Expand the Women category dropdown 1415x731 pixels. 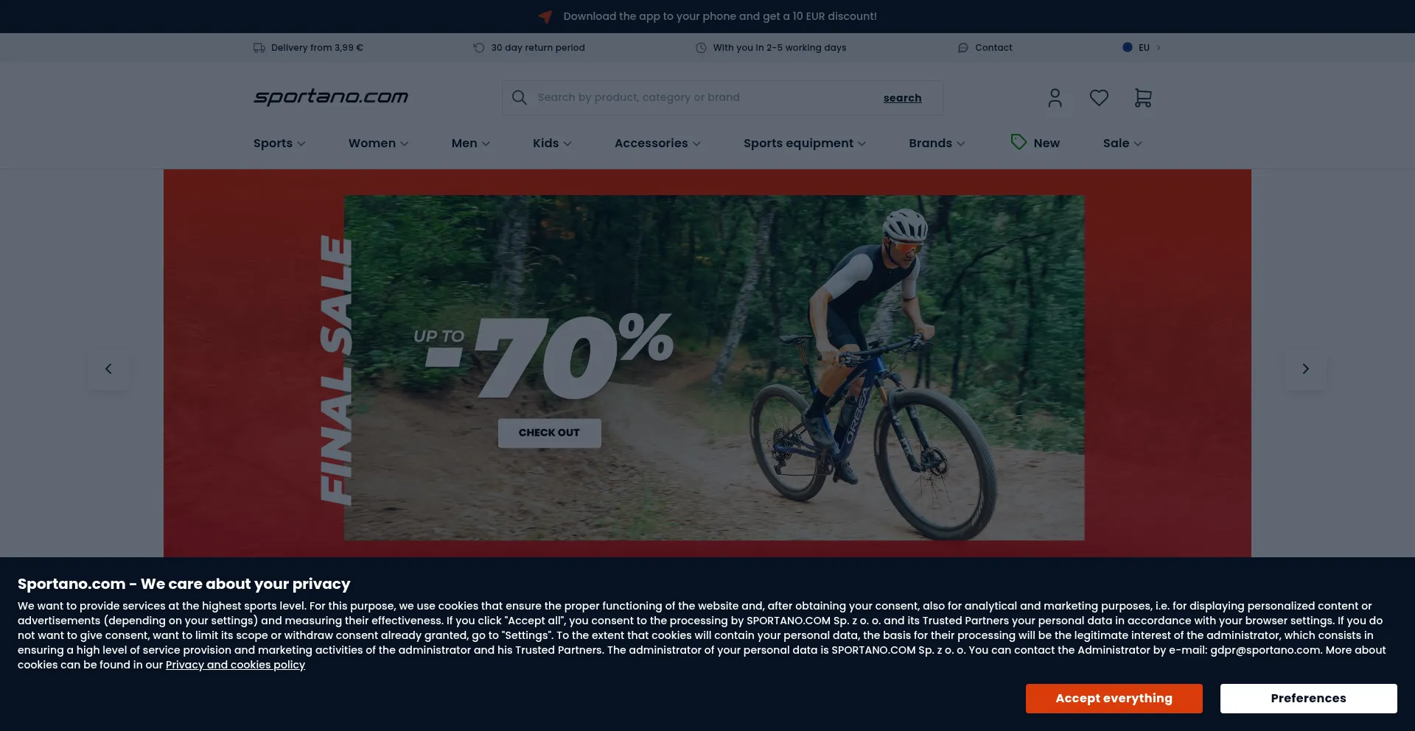coord(378,143)
